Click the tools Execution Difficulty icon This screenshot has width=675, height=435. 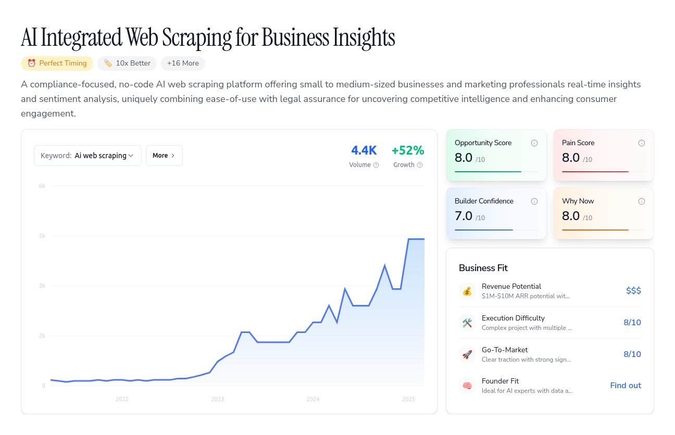point(467,323)
